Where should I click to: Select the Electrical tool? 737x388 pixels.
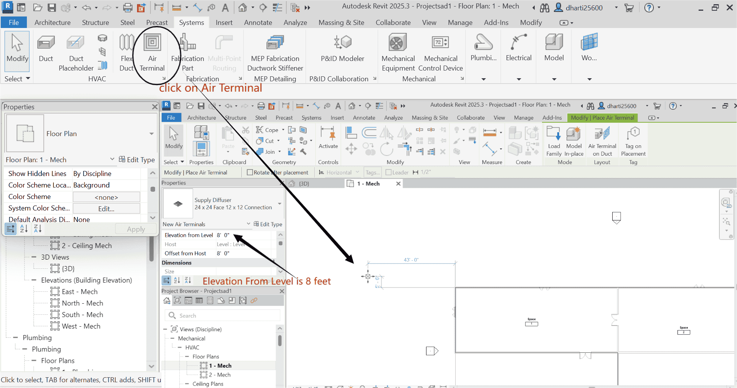click(x=518, y=50)
